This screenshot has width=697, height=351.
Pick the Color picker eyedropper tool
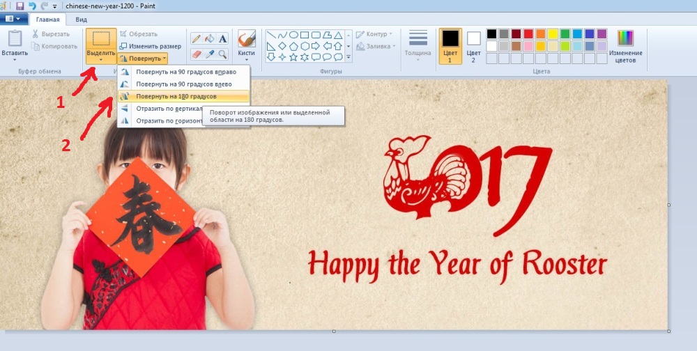click(209, 54)
